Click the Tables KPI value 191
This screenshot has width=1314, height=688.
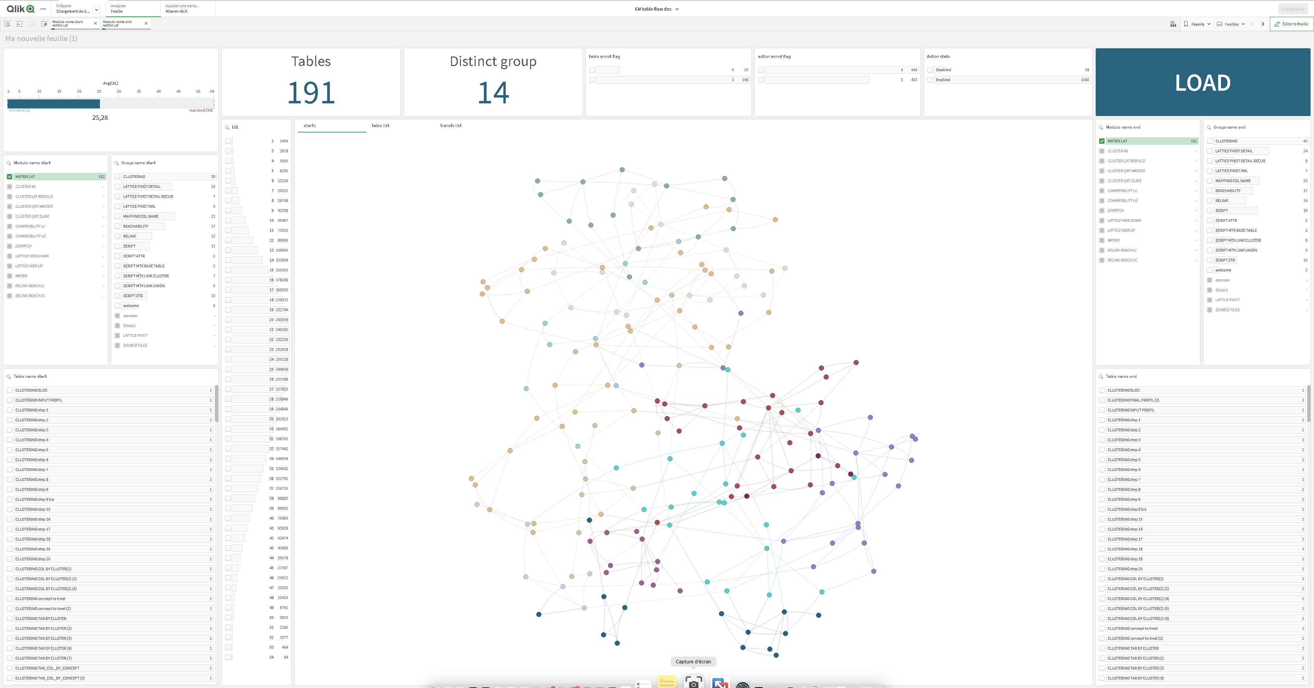(x=311, y=93)
